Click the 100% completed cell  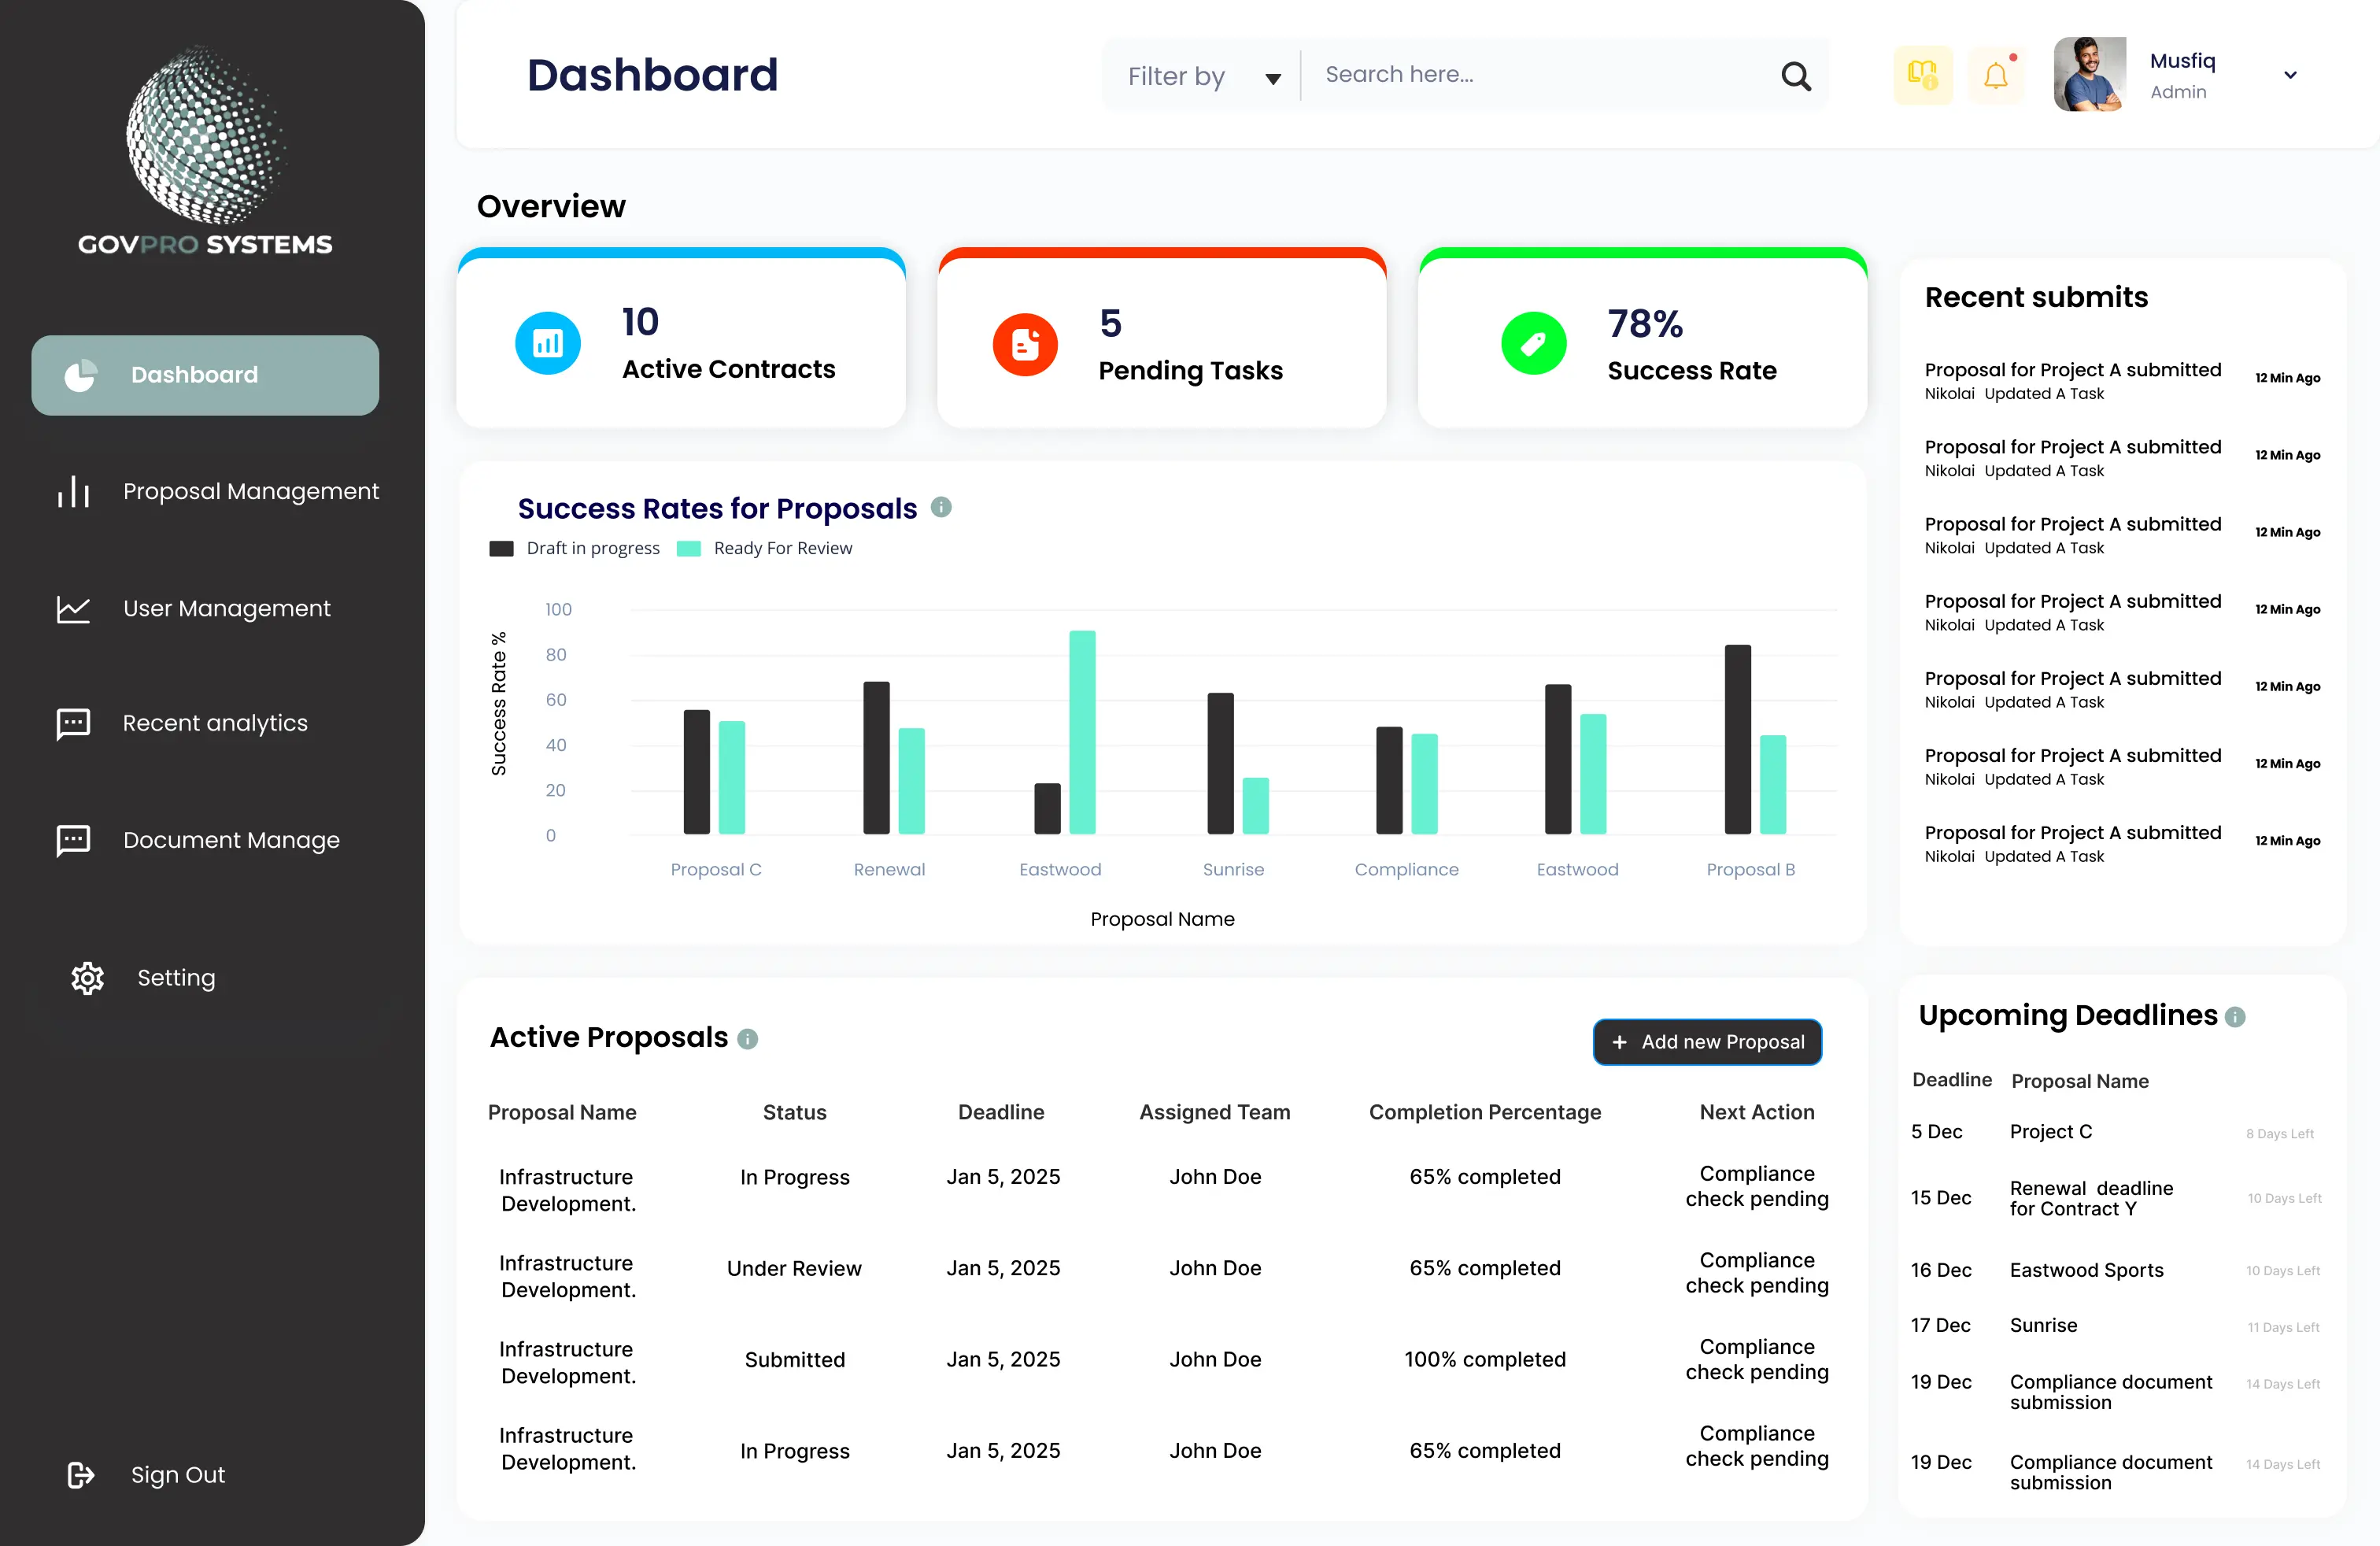[1485, 1359]
